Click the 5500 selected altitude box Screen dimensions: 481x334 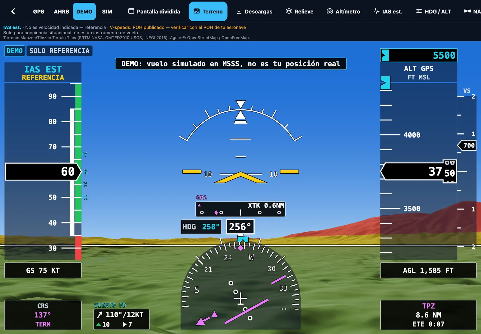pyautogui.click(x=419, y=55)
